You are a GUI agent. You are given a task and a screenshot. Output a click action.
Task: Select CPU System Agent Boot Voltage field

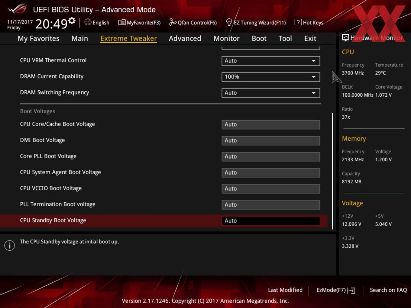pyautogui.click(x=271, y=172)
